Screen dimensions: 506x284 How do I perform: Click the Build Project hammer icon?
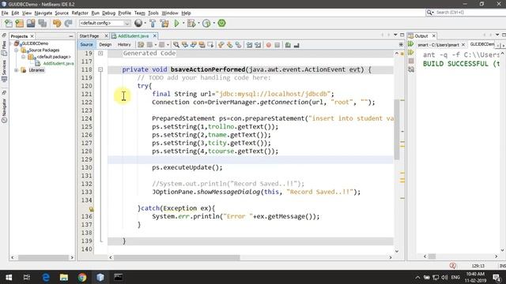(153, 23)
